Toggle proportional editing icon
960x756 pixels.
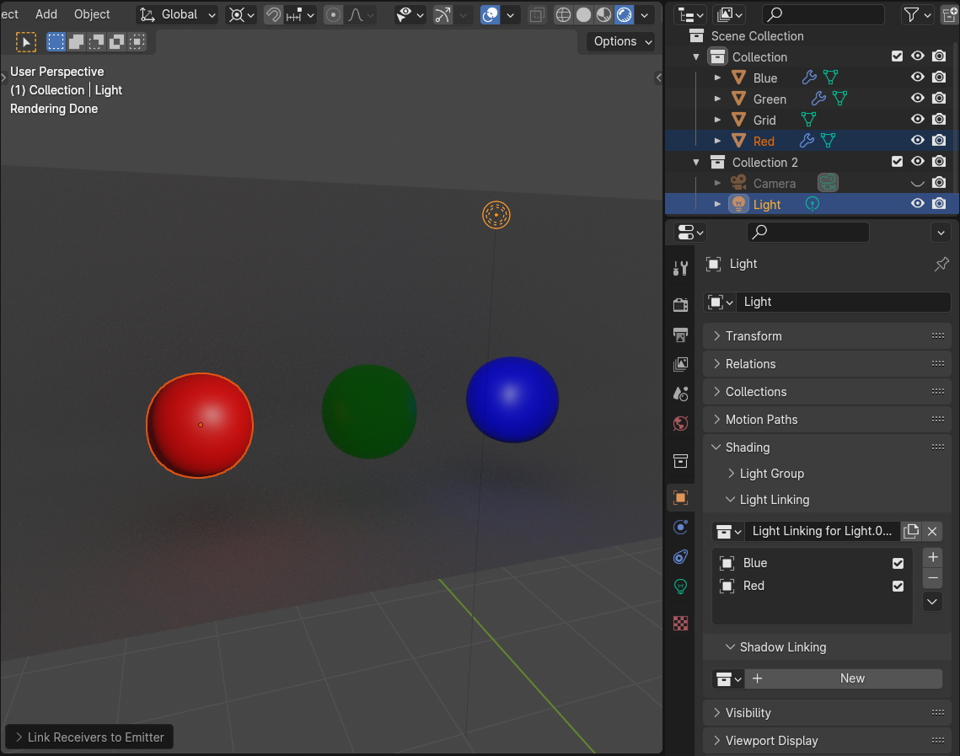point(333,14)
